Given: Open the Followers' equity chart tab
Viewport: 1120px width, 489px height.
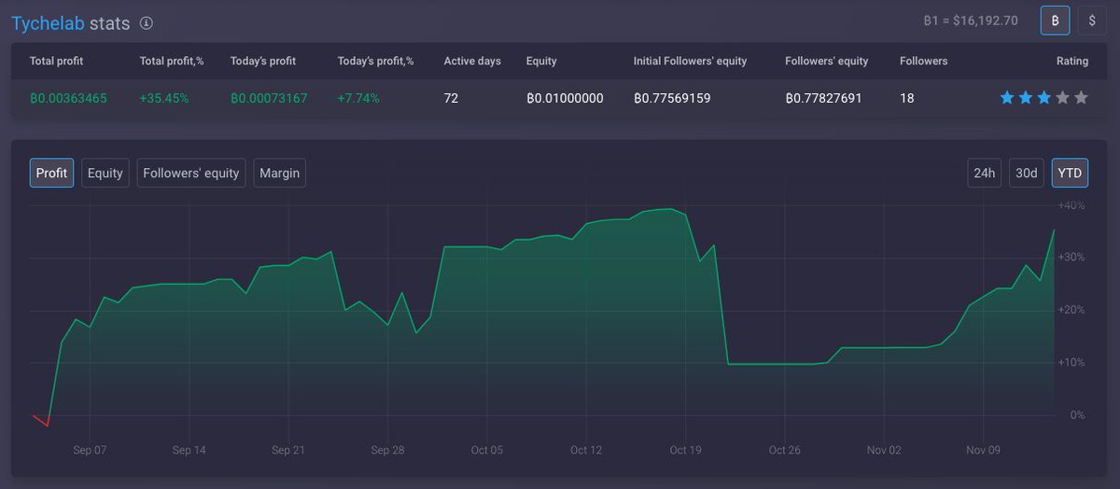Looking at the screenshot, I should [x=191, y=173].
